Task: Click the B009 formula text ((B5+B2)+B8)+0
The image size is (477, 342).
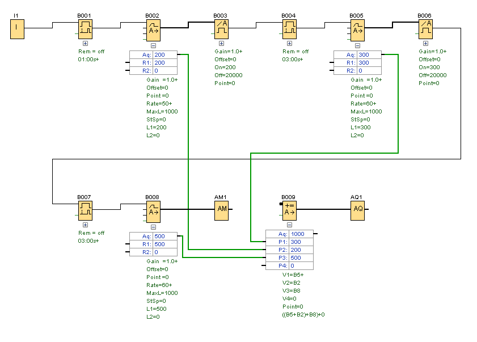Action: pyautogui.click(x=303, y=315)
